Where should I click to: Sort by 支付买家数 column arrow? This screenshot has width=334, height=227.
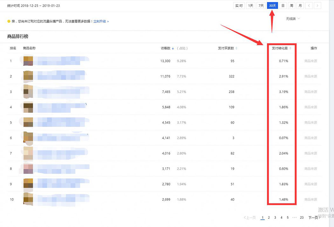[236, 48]
